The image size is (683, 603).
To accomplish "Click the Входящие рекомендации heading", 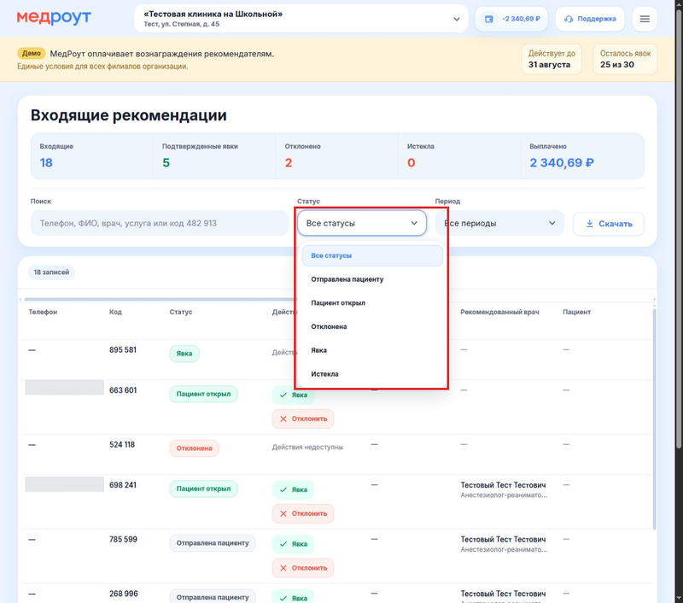I will [x=129, y=115].
